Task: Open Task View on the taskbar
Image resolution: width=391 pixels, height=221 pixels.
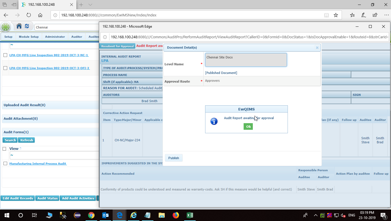Action: tap(34, 215)
